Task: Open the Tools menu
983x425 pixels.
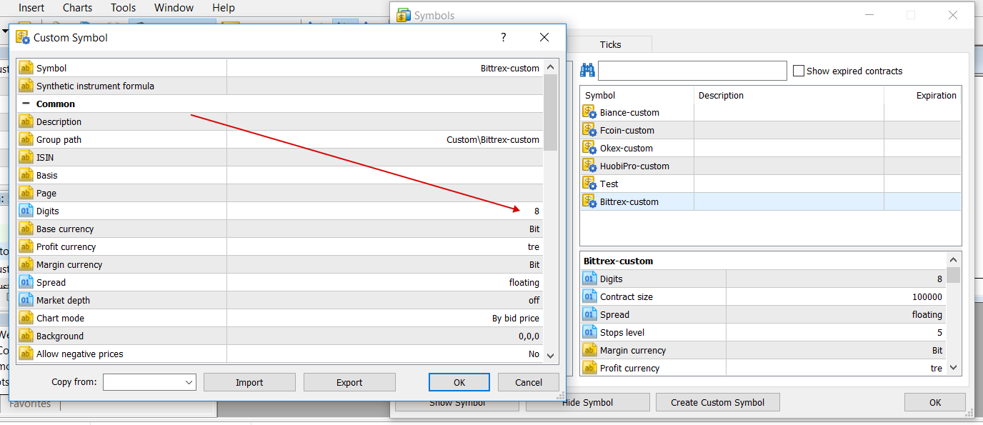Action: click(123, 8)
